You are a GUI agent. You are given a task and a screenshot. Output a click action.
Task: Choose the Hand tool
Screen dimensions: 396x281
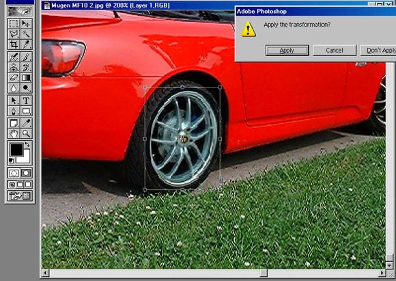coord(14,133)
